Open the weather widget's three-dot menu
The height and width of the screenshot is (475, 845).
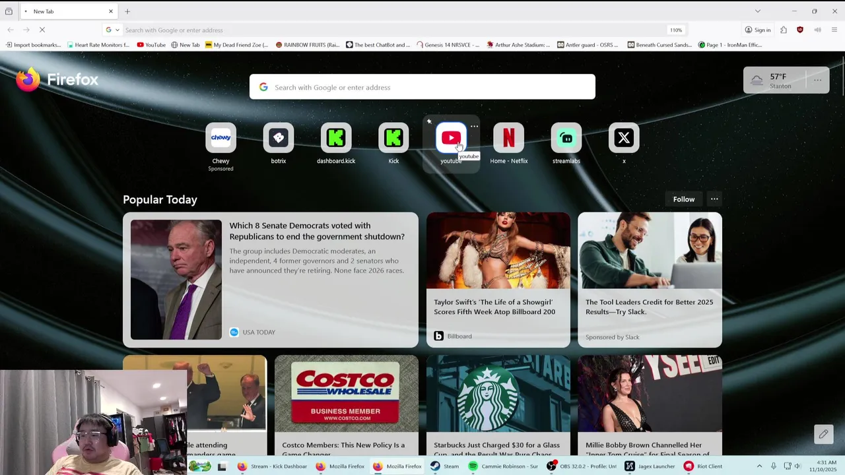[x=817, y=80]
